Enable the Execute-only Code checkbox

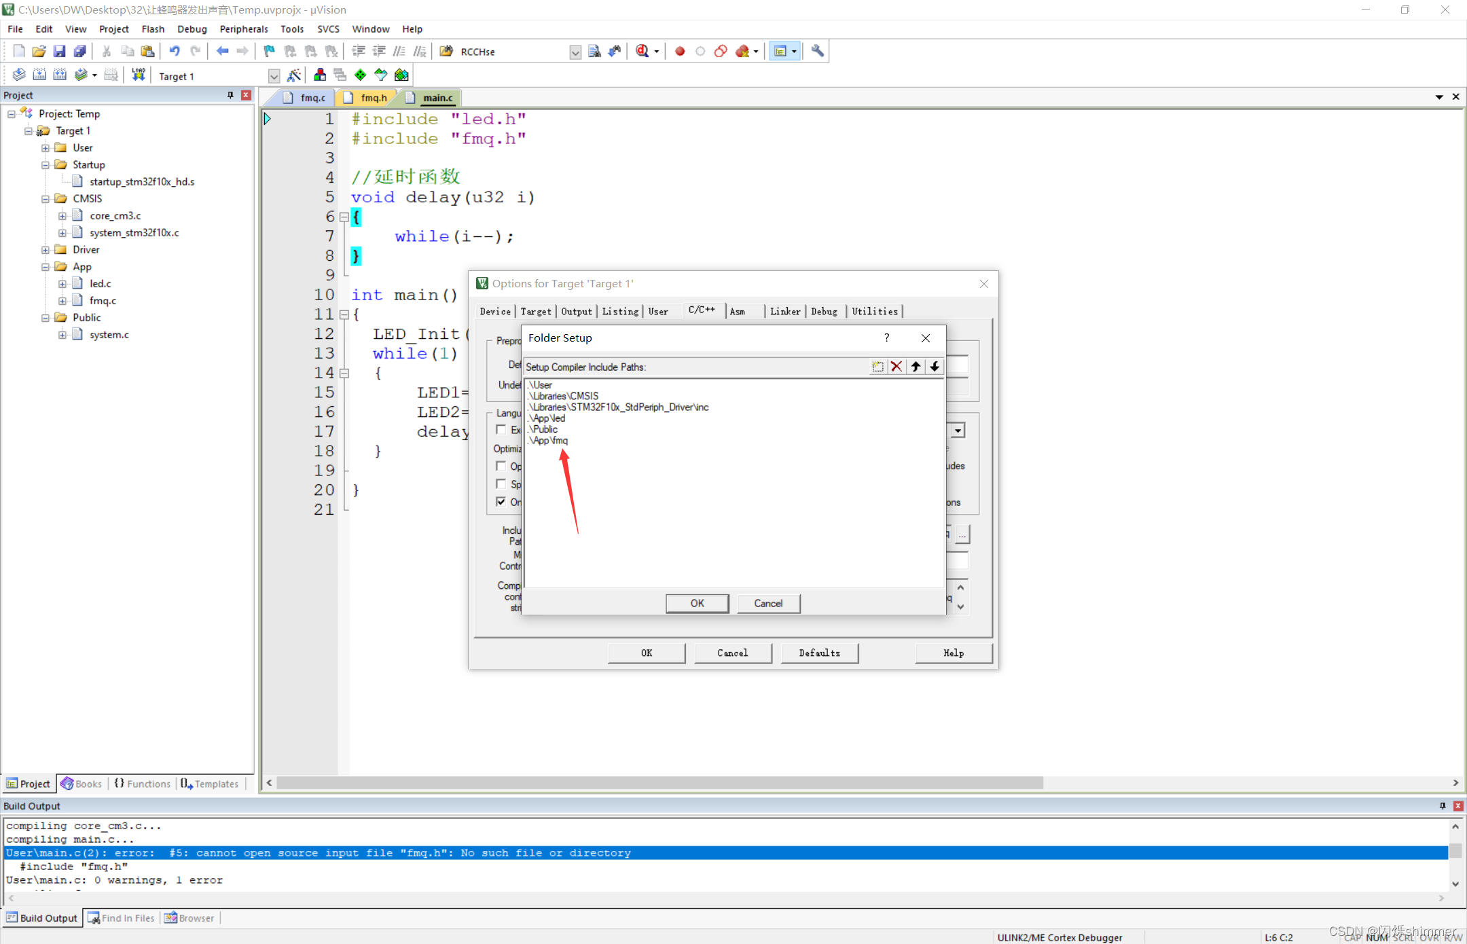502,430
